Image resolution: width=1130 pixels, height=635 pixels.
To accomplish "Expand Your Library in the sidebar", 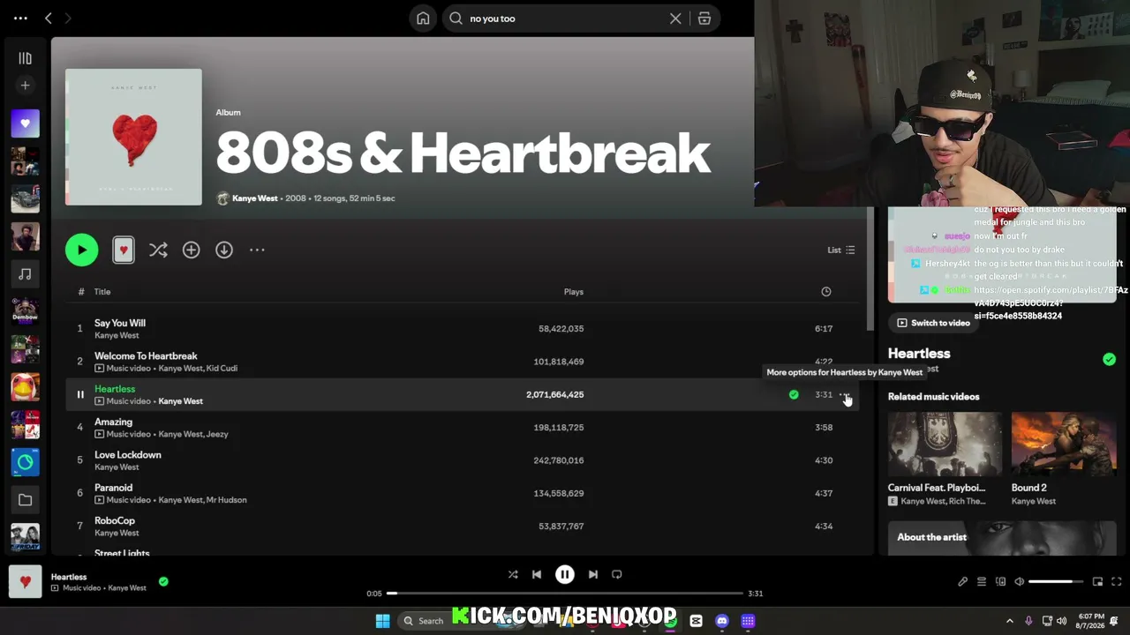I will pos(25,58).
